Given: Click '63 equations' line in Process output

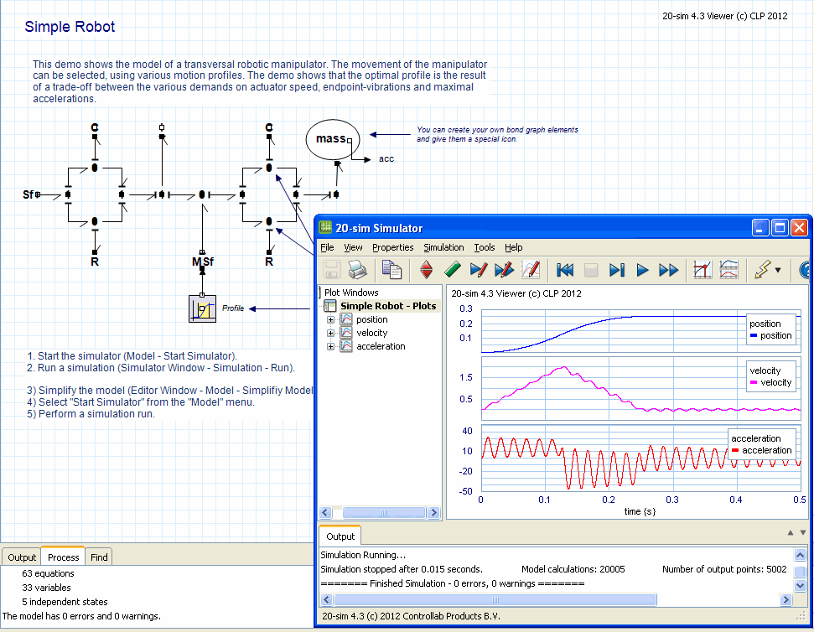Looking at the screenshot, I should click(x=48, y=573).
